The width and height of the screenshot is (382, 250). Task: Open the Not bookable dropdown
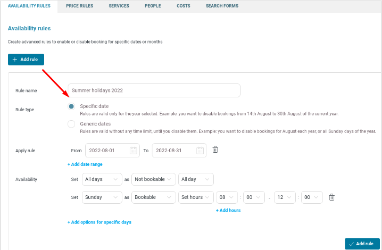click(153, 179)
